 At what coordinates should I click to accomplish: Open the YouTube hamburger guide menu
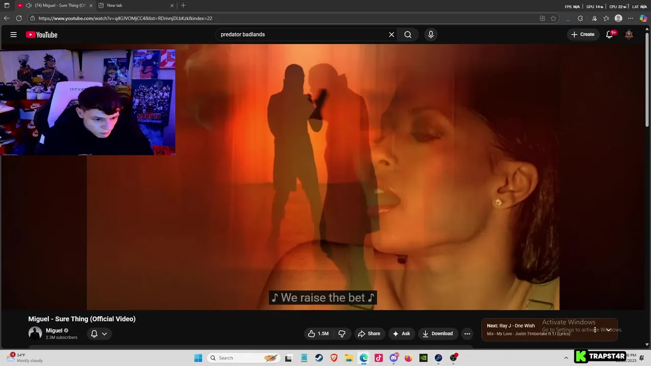coord(14,35)
